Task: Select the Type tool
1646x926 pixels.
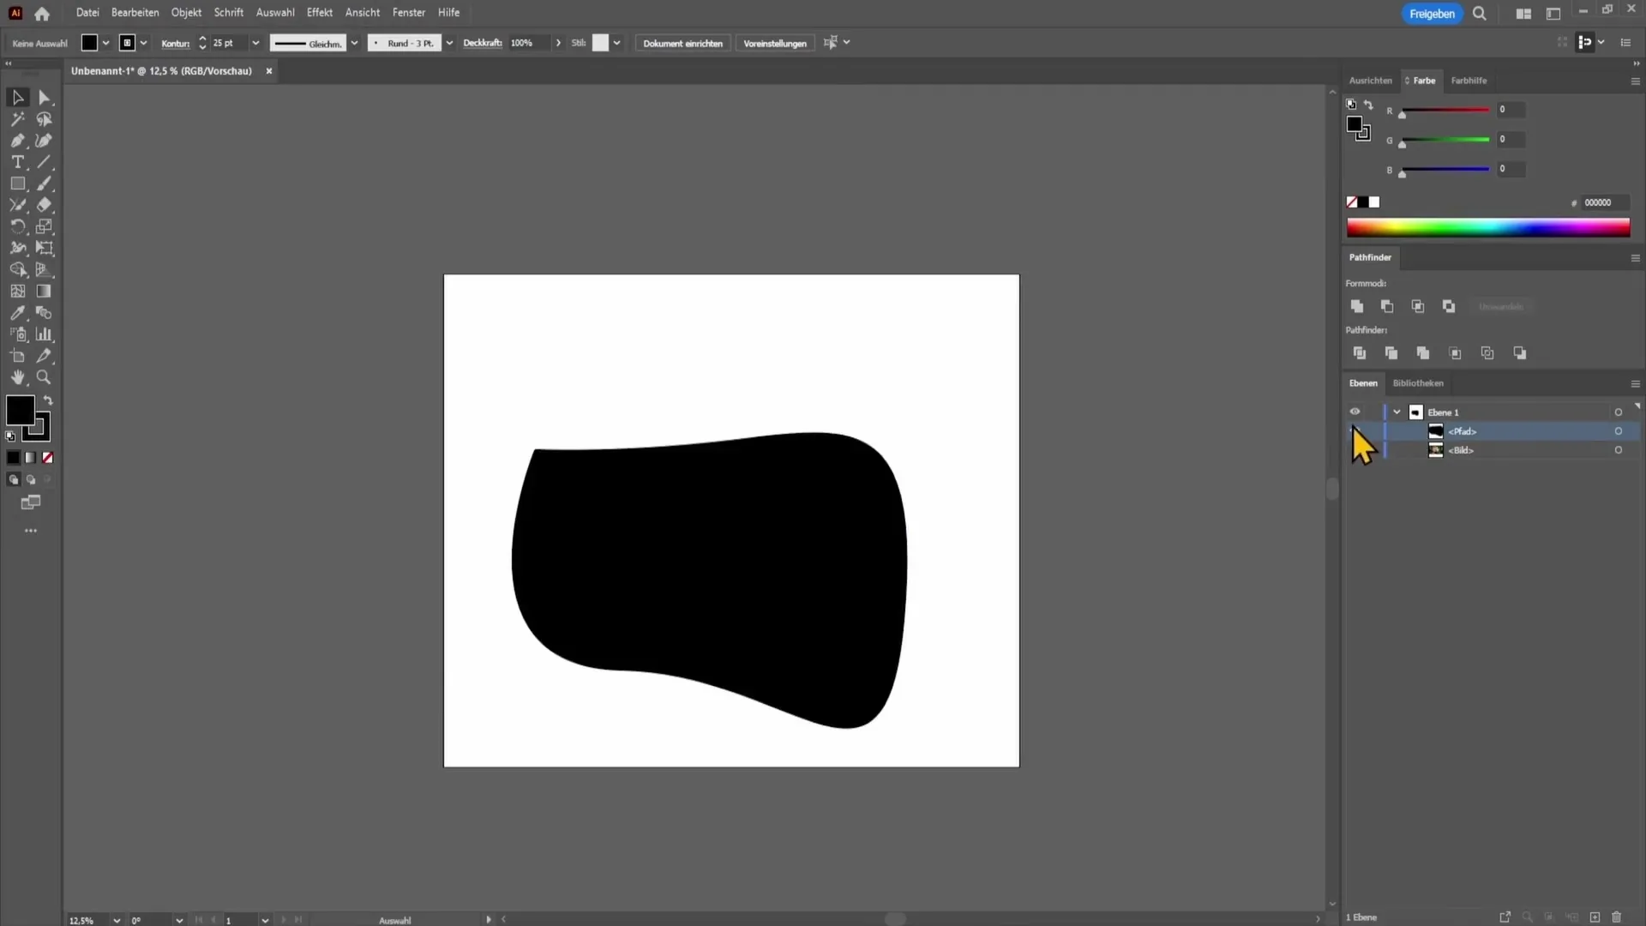Action: [17, 162]
